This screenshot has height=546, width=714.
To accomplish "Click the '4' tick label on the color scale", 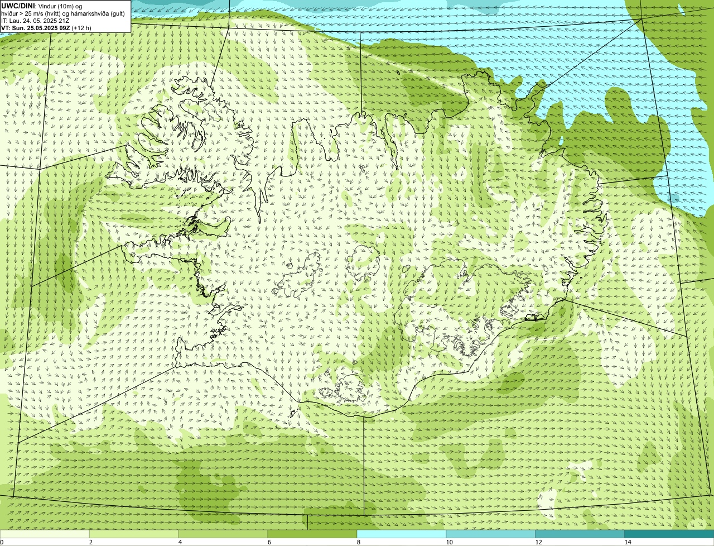I will pyautogui.click(x=180, y=542).
